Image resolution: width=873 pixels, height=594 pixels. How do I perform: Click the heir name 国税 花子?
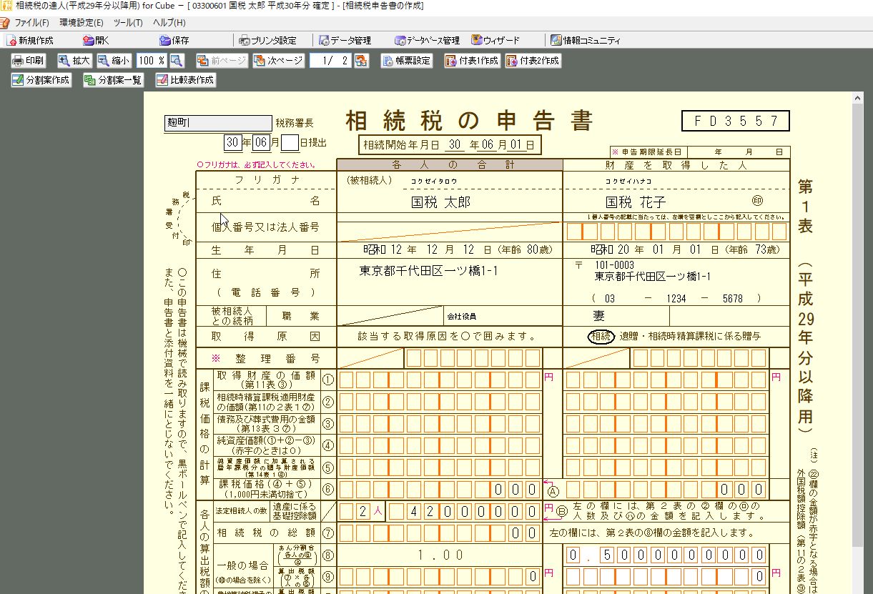click(636, 202)
